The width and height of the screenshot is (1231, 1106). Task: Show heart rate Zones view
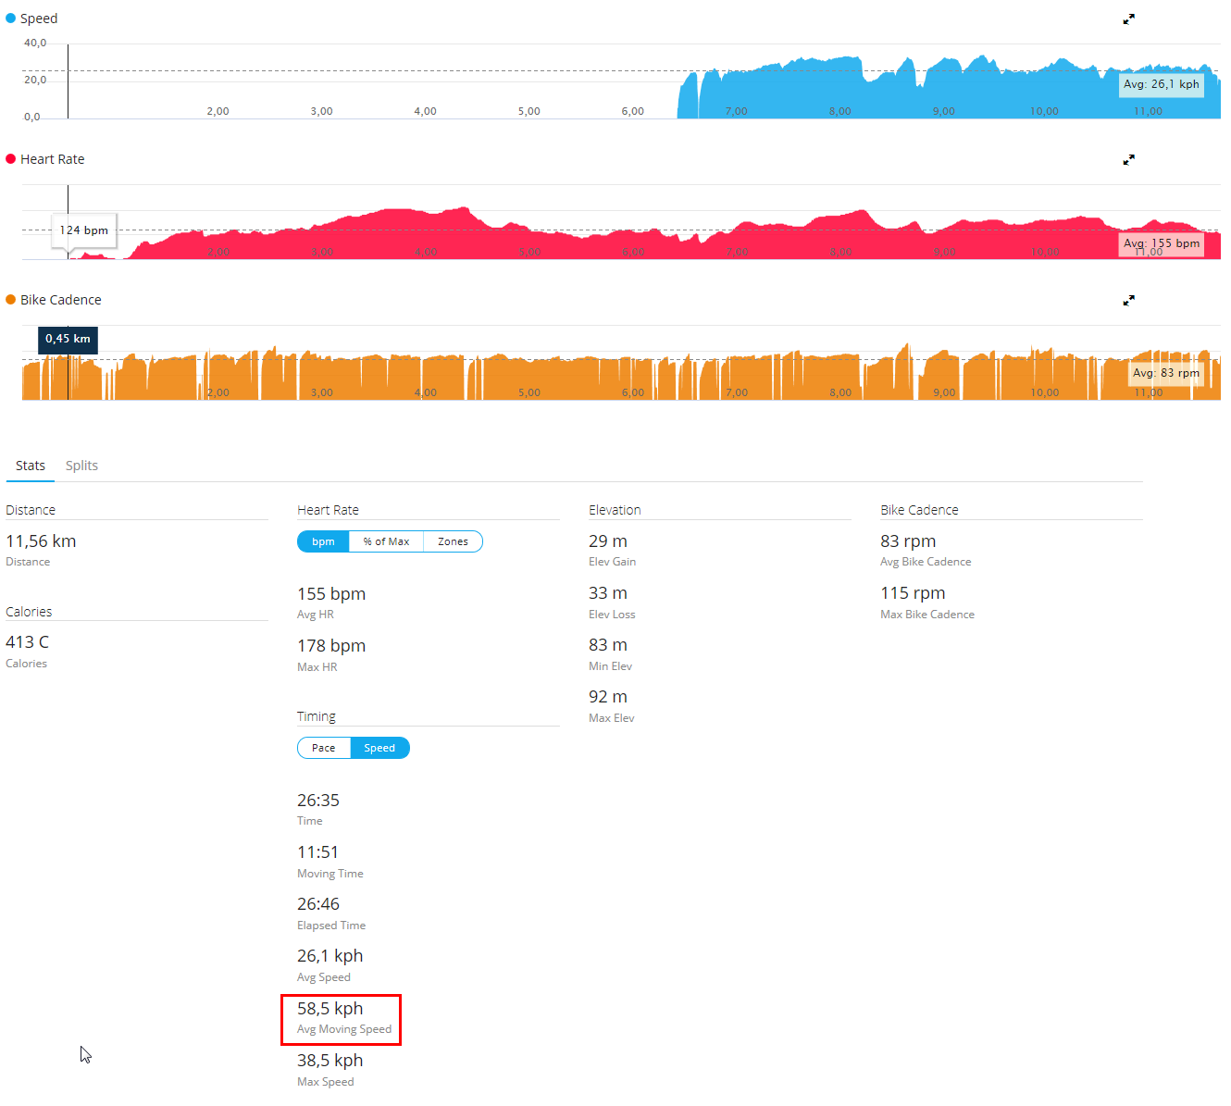pyautogui.click(x=453, y=541)
